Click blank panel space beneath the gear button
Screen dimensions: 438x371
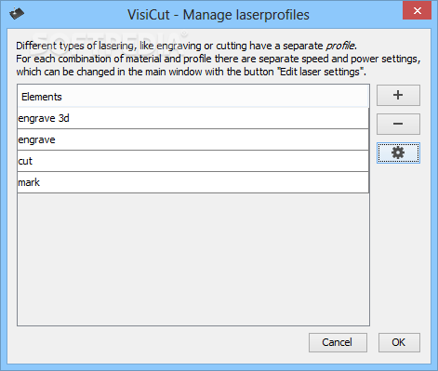click(x=398, y=245)
